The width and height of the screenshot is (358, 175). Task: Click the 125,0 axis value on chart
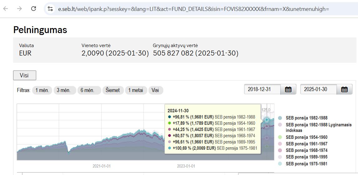click(x=266, y=110)
